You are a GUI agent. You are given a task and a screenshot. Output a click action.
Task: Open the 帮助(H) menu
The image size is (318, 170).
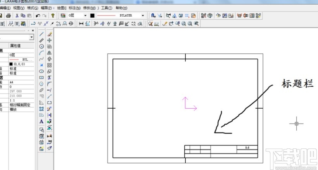coord(121,8)
